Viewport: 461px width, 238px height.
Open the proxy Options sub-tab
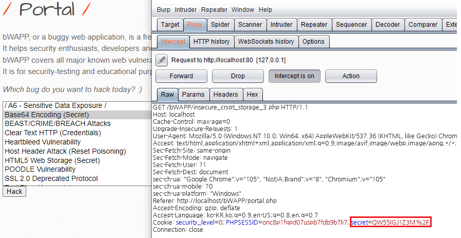pyautogui.click(x=313, y=42)
